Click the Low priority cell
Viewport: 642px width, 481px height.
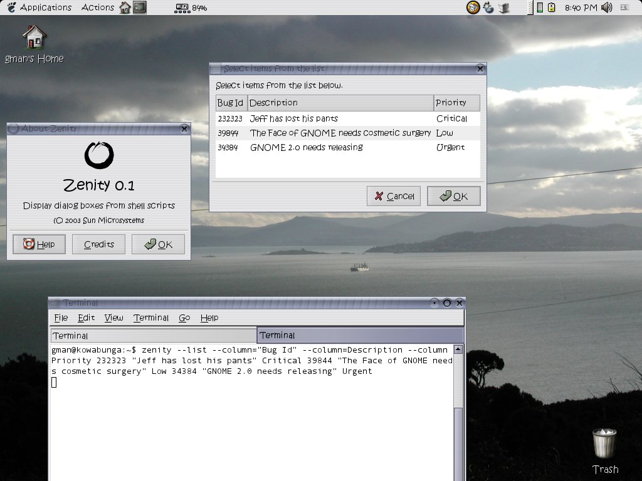445,133
